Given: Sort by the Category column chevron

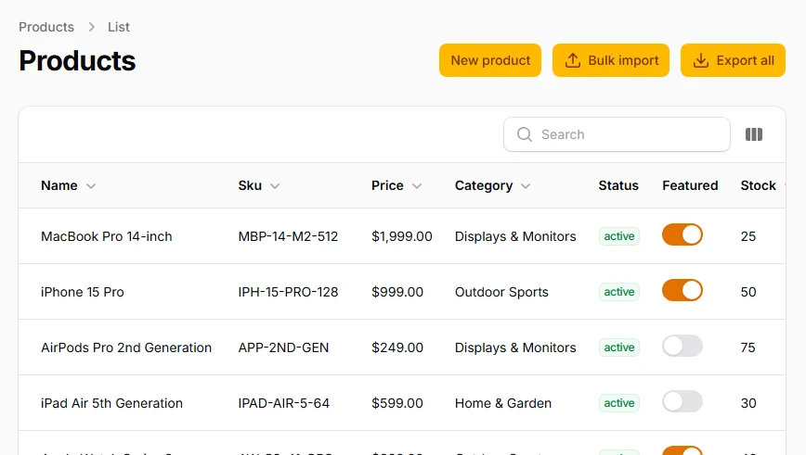Looking at the screenshot, I should (x=526, y=185).
